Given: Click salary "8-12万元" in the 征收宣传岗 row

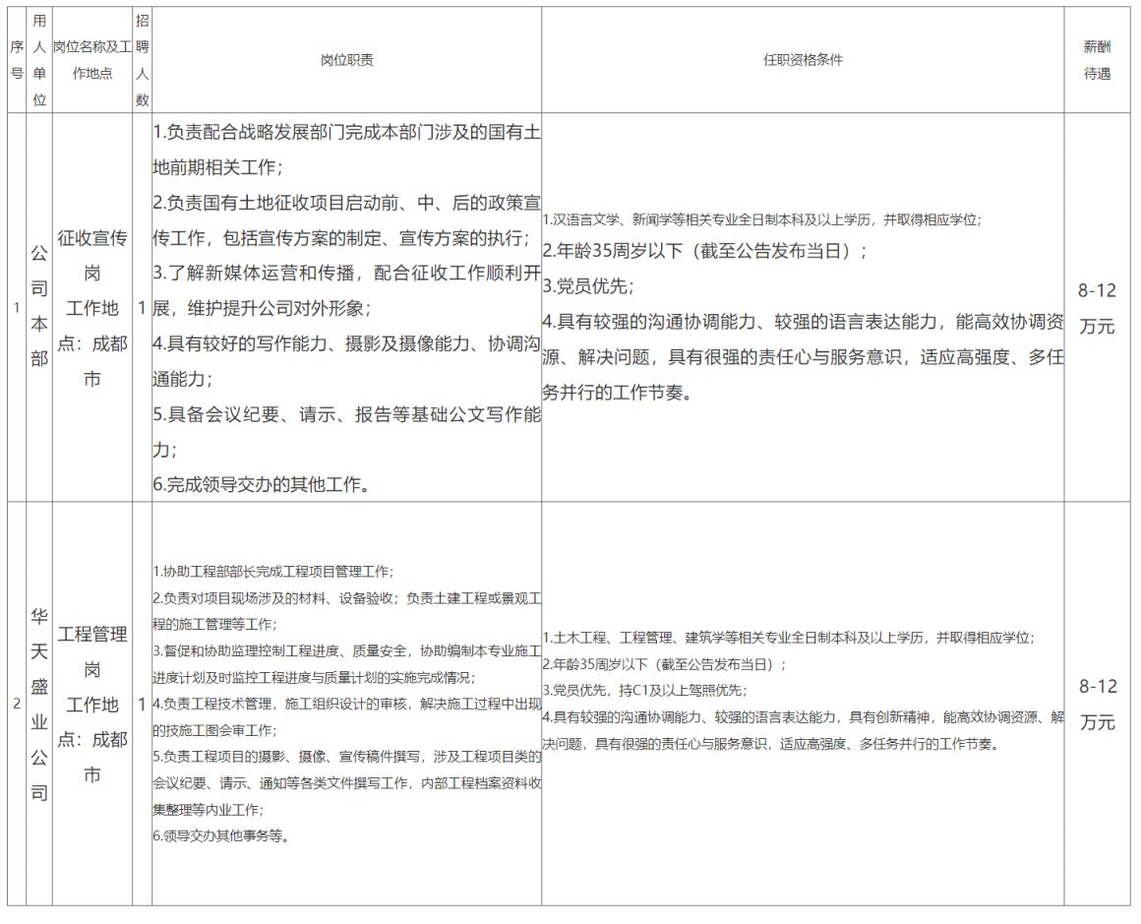Looking at the screenshot, I should coord(1097,307).
